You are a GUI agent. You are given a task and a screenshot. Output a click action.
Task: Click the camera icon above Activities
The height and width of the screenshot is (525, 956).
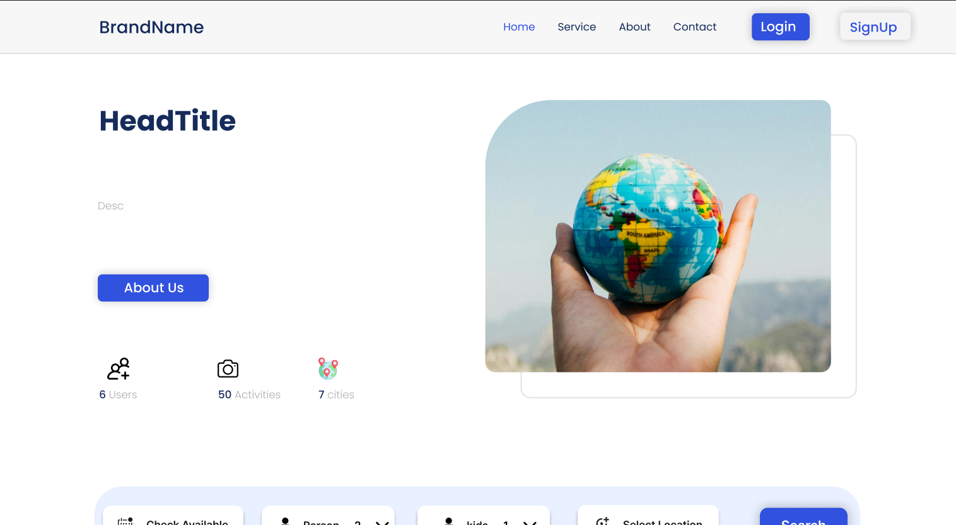pyautogui.click(x=228, y=369)
